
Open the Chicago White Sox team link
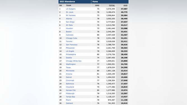(74, 61)
